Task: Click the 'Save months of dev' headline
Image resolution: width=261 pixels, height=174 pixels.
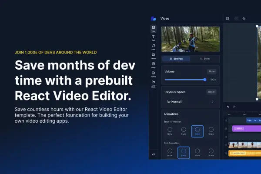Action: 75,65
